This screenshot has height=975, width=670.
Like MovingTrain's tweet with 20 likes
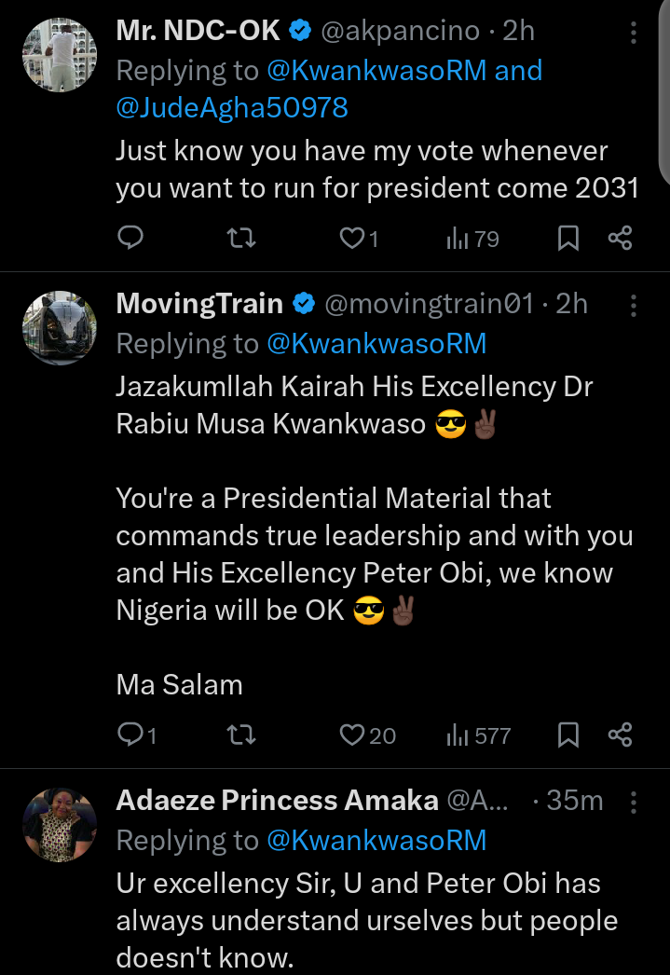point(367,735)
